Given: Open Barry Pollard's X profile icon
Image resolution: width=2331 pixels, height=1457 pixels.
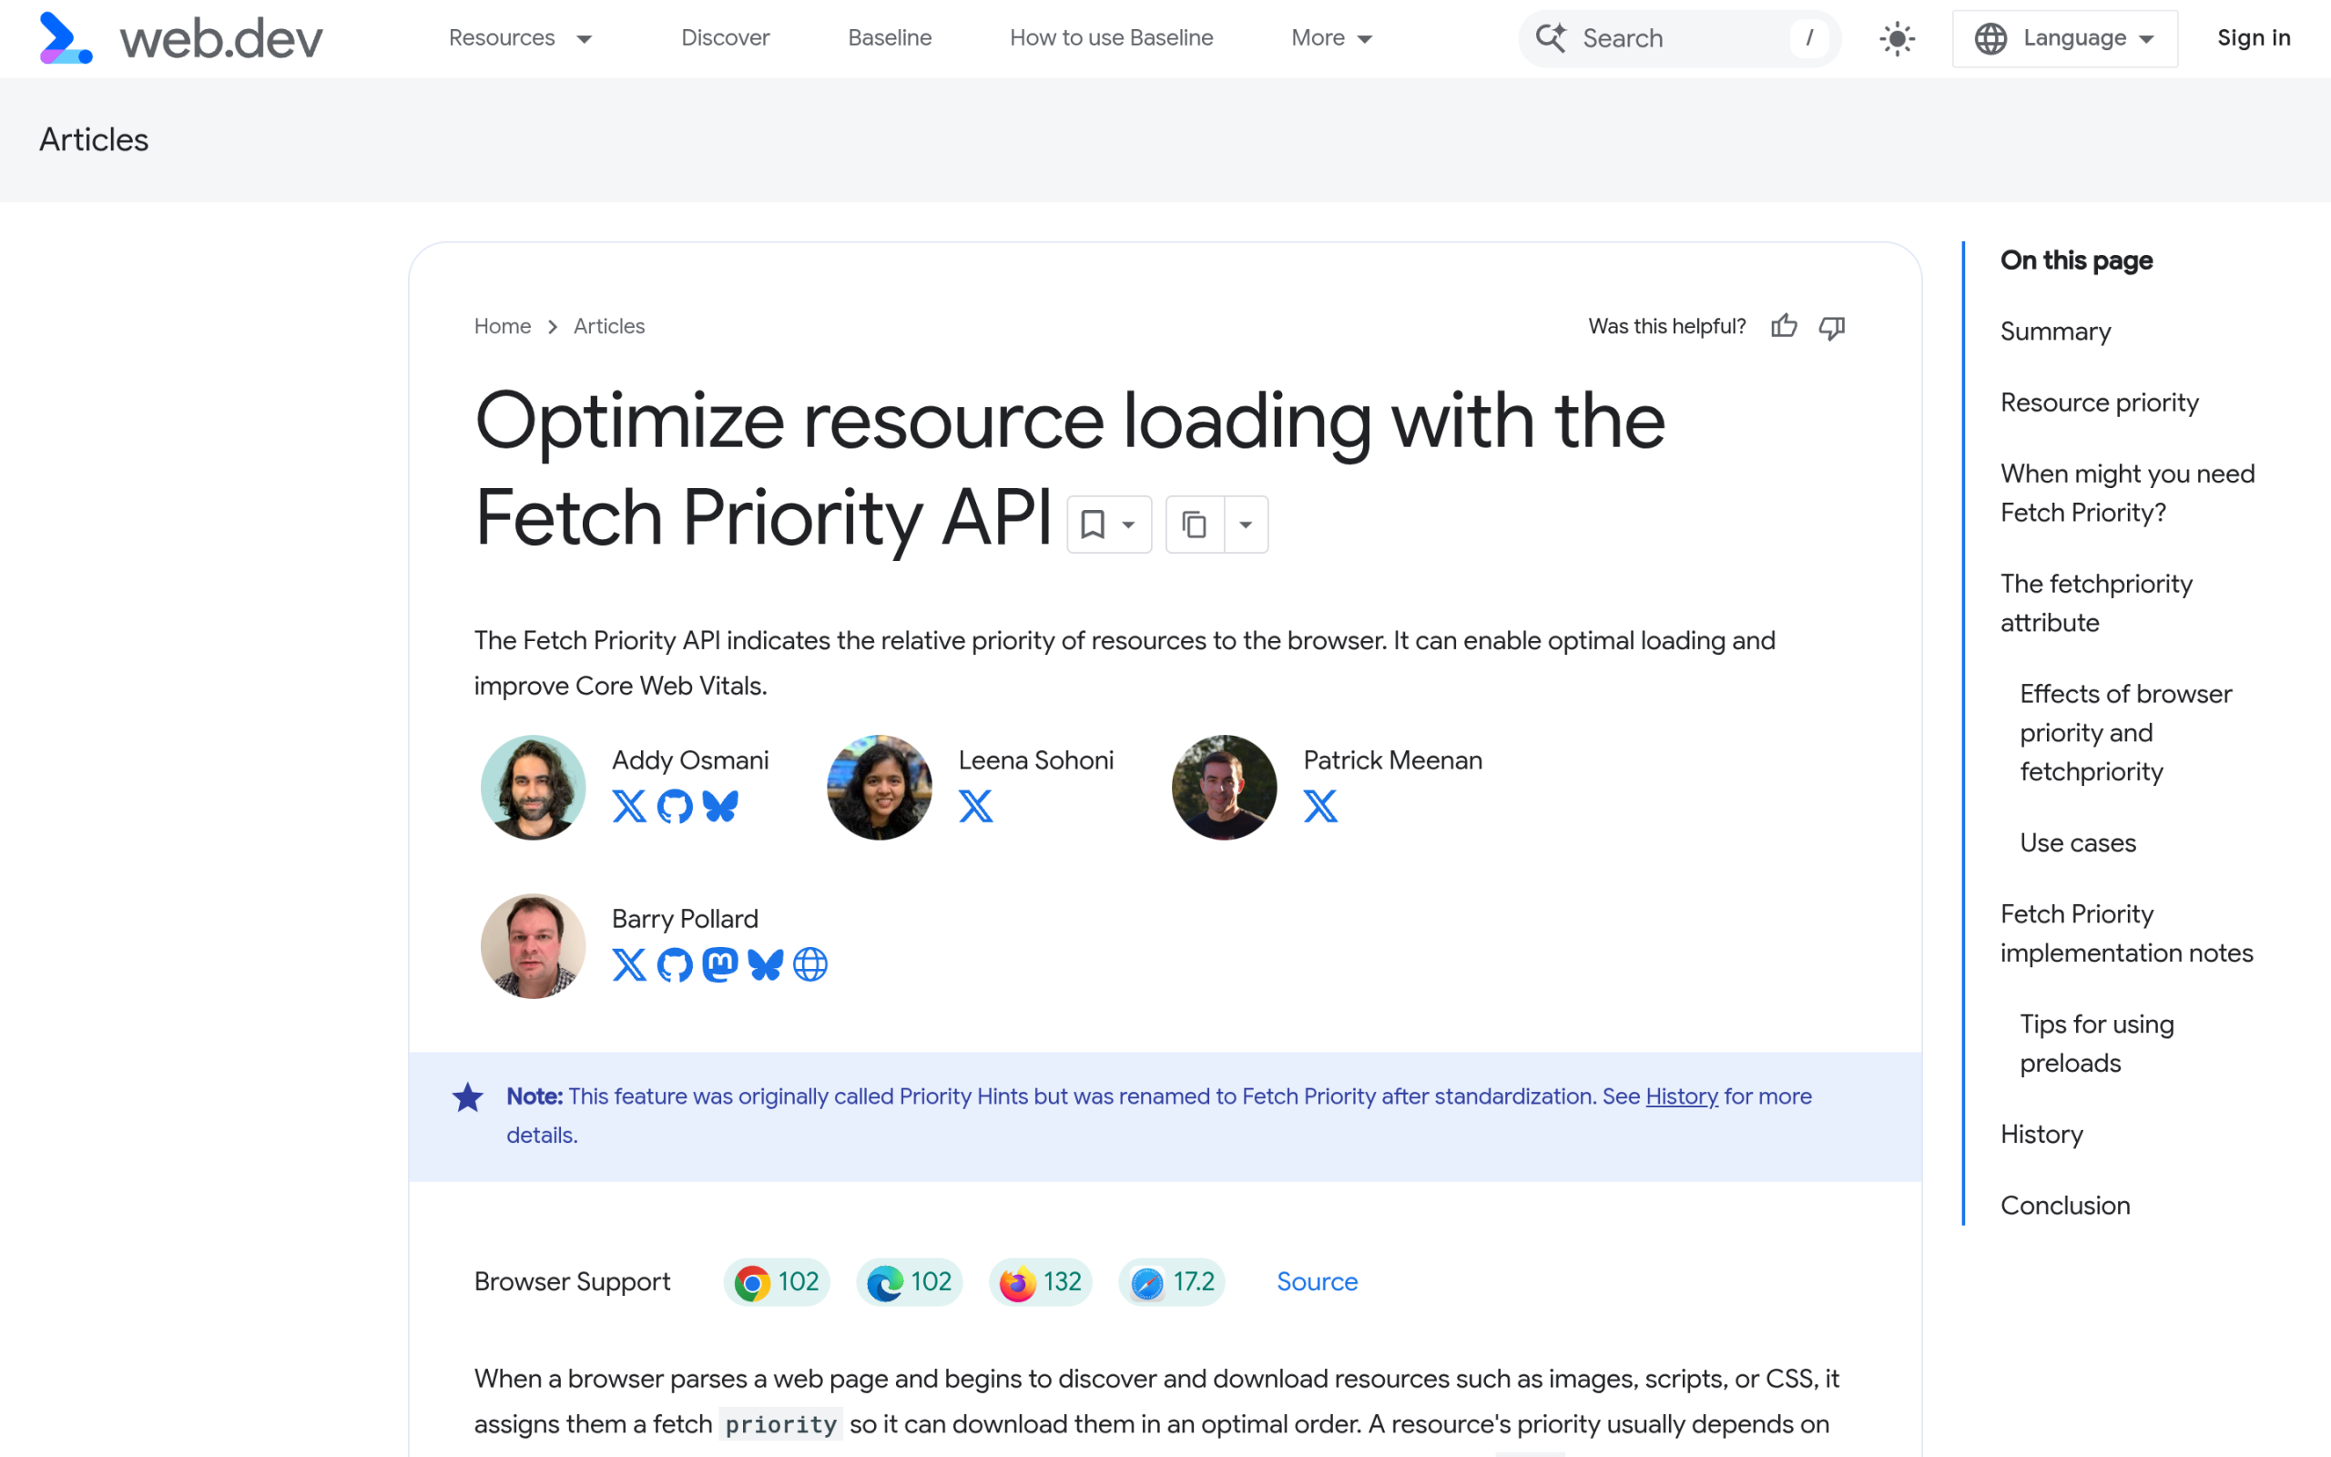Looking at the screenshot, I should pyautogui.click(x=629, y=963).
